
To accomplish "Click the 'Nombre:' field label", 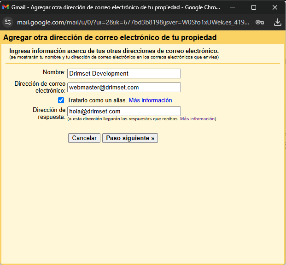I will pyautogui.click(x=54, y=72).
